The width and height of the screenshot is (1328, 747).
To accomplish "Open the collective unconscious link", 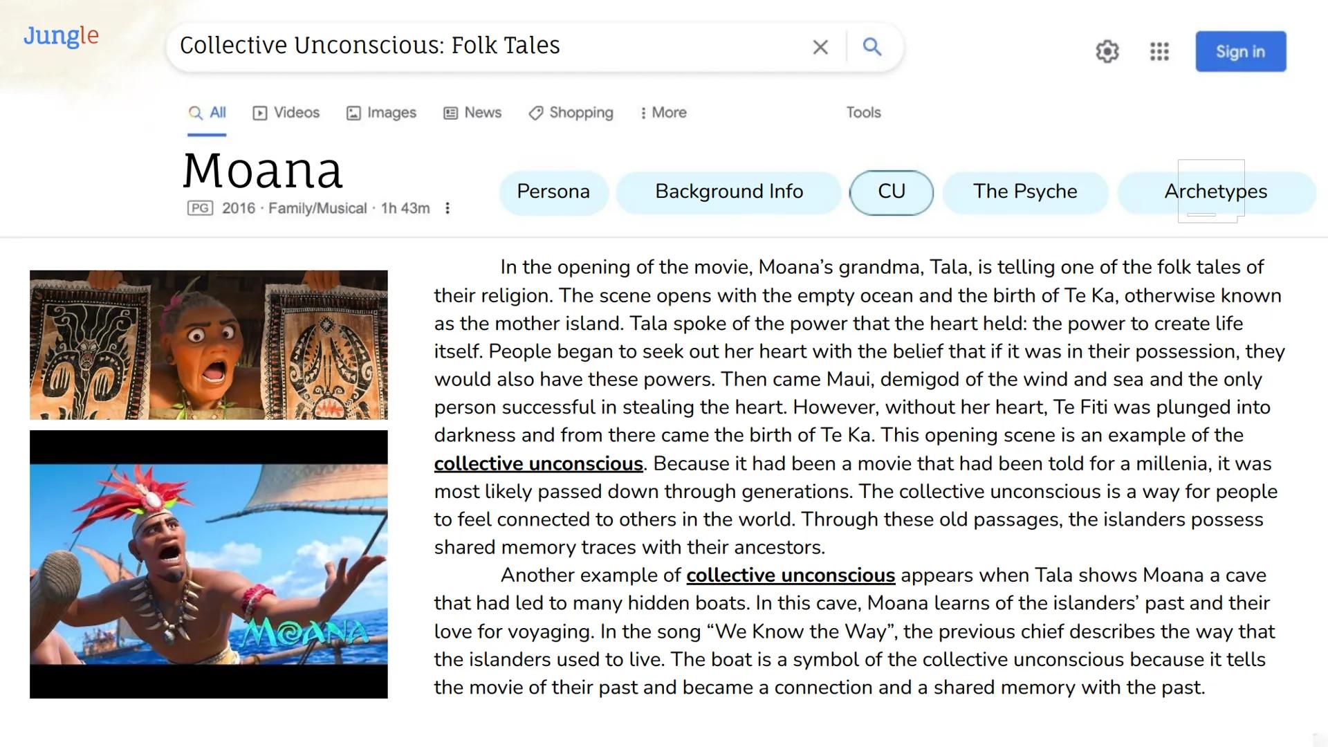I will pyautogui.click(x=537, y=463).
